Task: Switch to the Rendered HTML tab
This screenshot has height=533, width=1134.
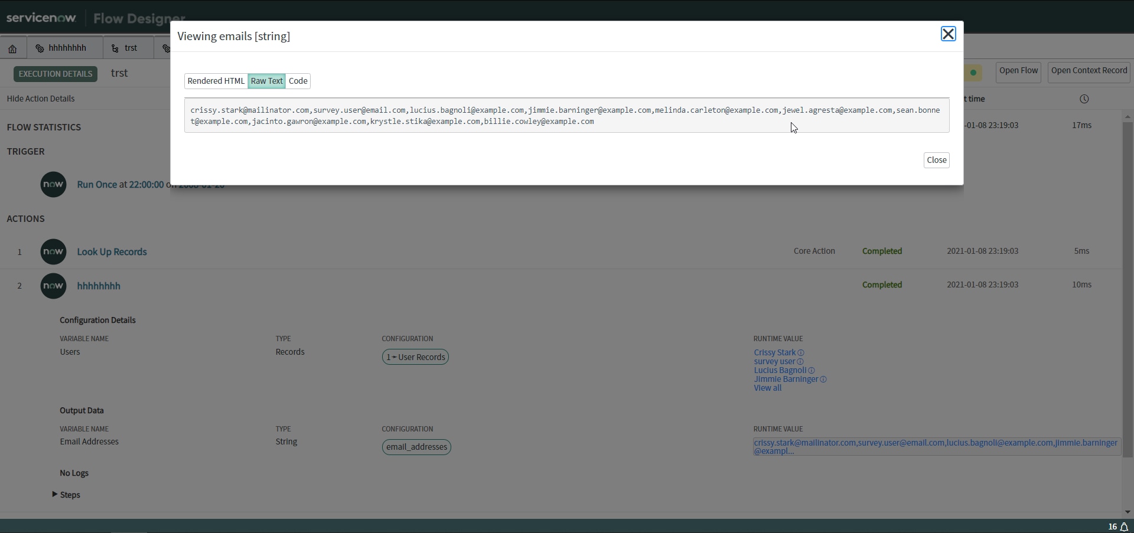Action: pos(216,81)
